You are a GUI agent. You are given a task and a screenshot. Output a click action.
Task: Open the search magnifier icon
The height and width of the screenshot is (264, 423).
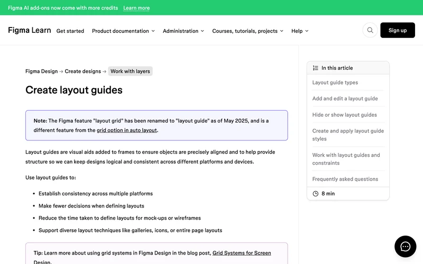[370, 30]
